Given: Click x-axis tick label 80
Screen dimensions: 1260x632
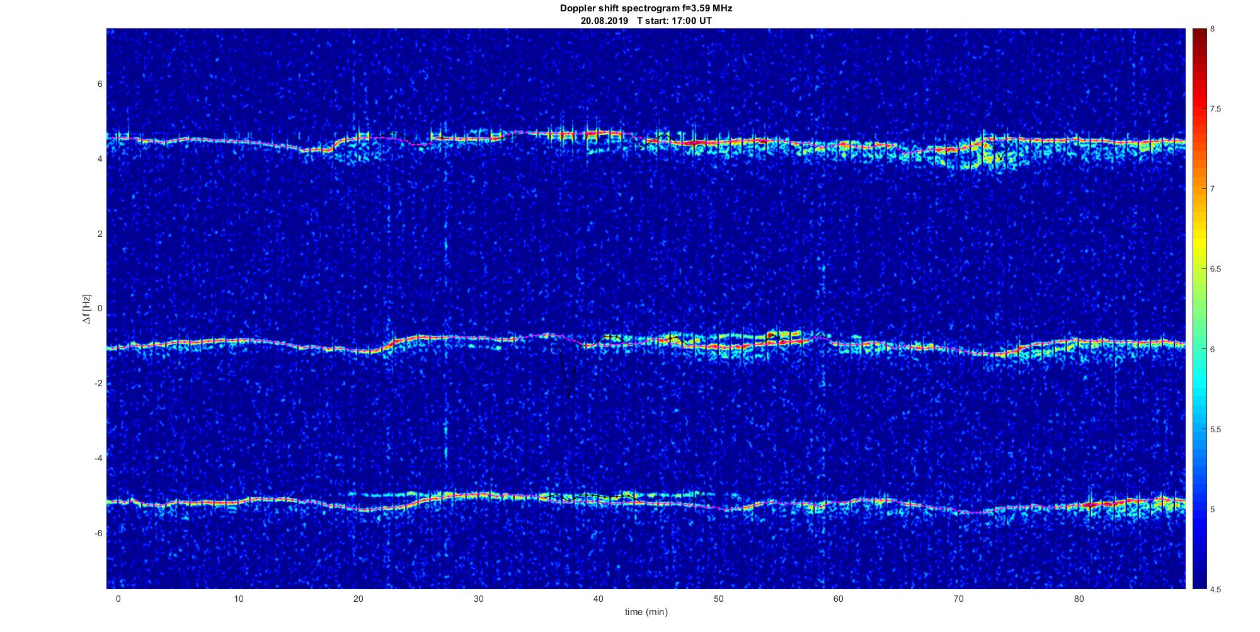Looking at the screenshot, I should point(1079,599).
